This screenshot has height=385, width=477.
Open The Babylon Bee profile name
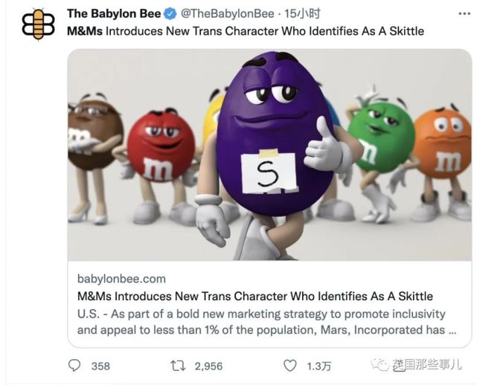click(x=114, y=13)
